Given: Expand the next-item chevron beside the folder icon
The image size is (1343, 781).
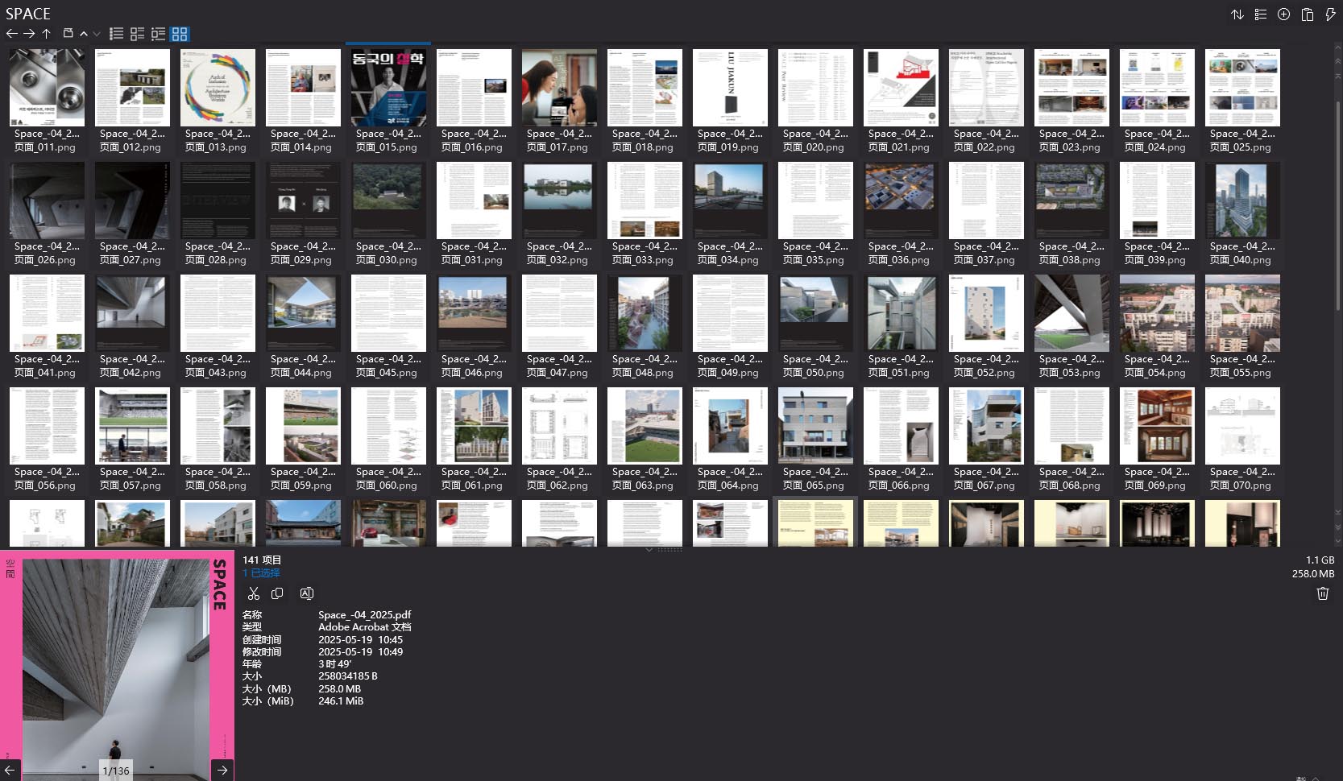Looking at the screenshot, I should [85, 34].
